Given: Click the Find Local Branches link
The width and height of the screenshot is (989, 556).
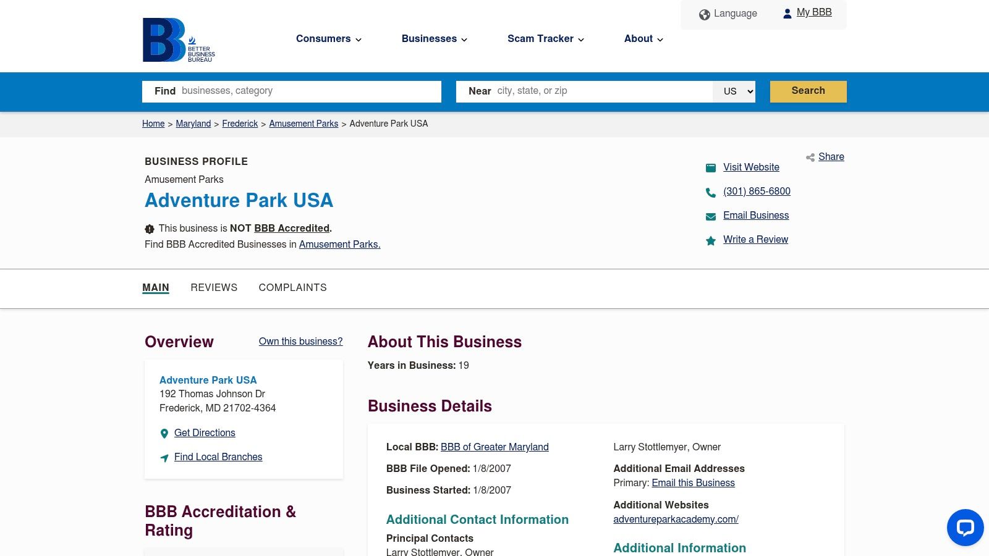Looking at the screenshot, I should tap(218, 457).
